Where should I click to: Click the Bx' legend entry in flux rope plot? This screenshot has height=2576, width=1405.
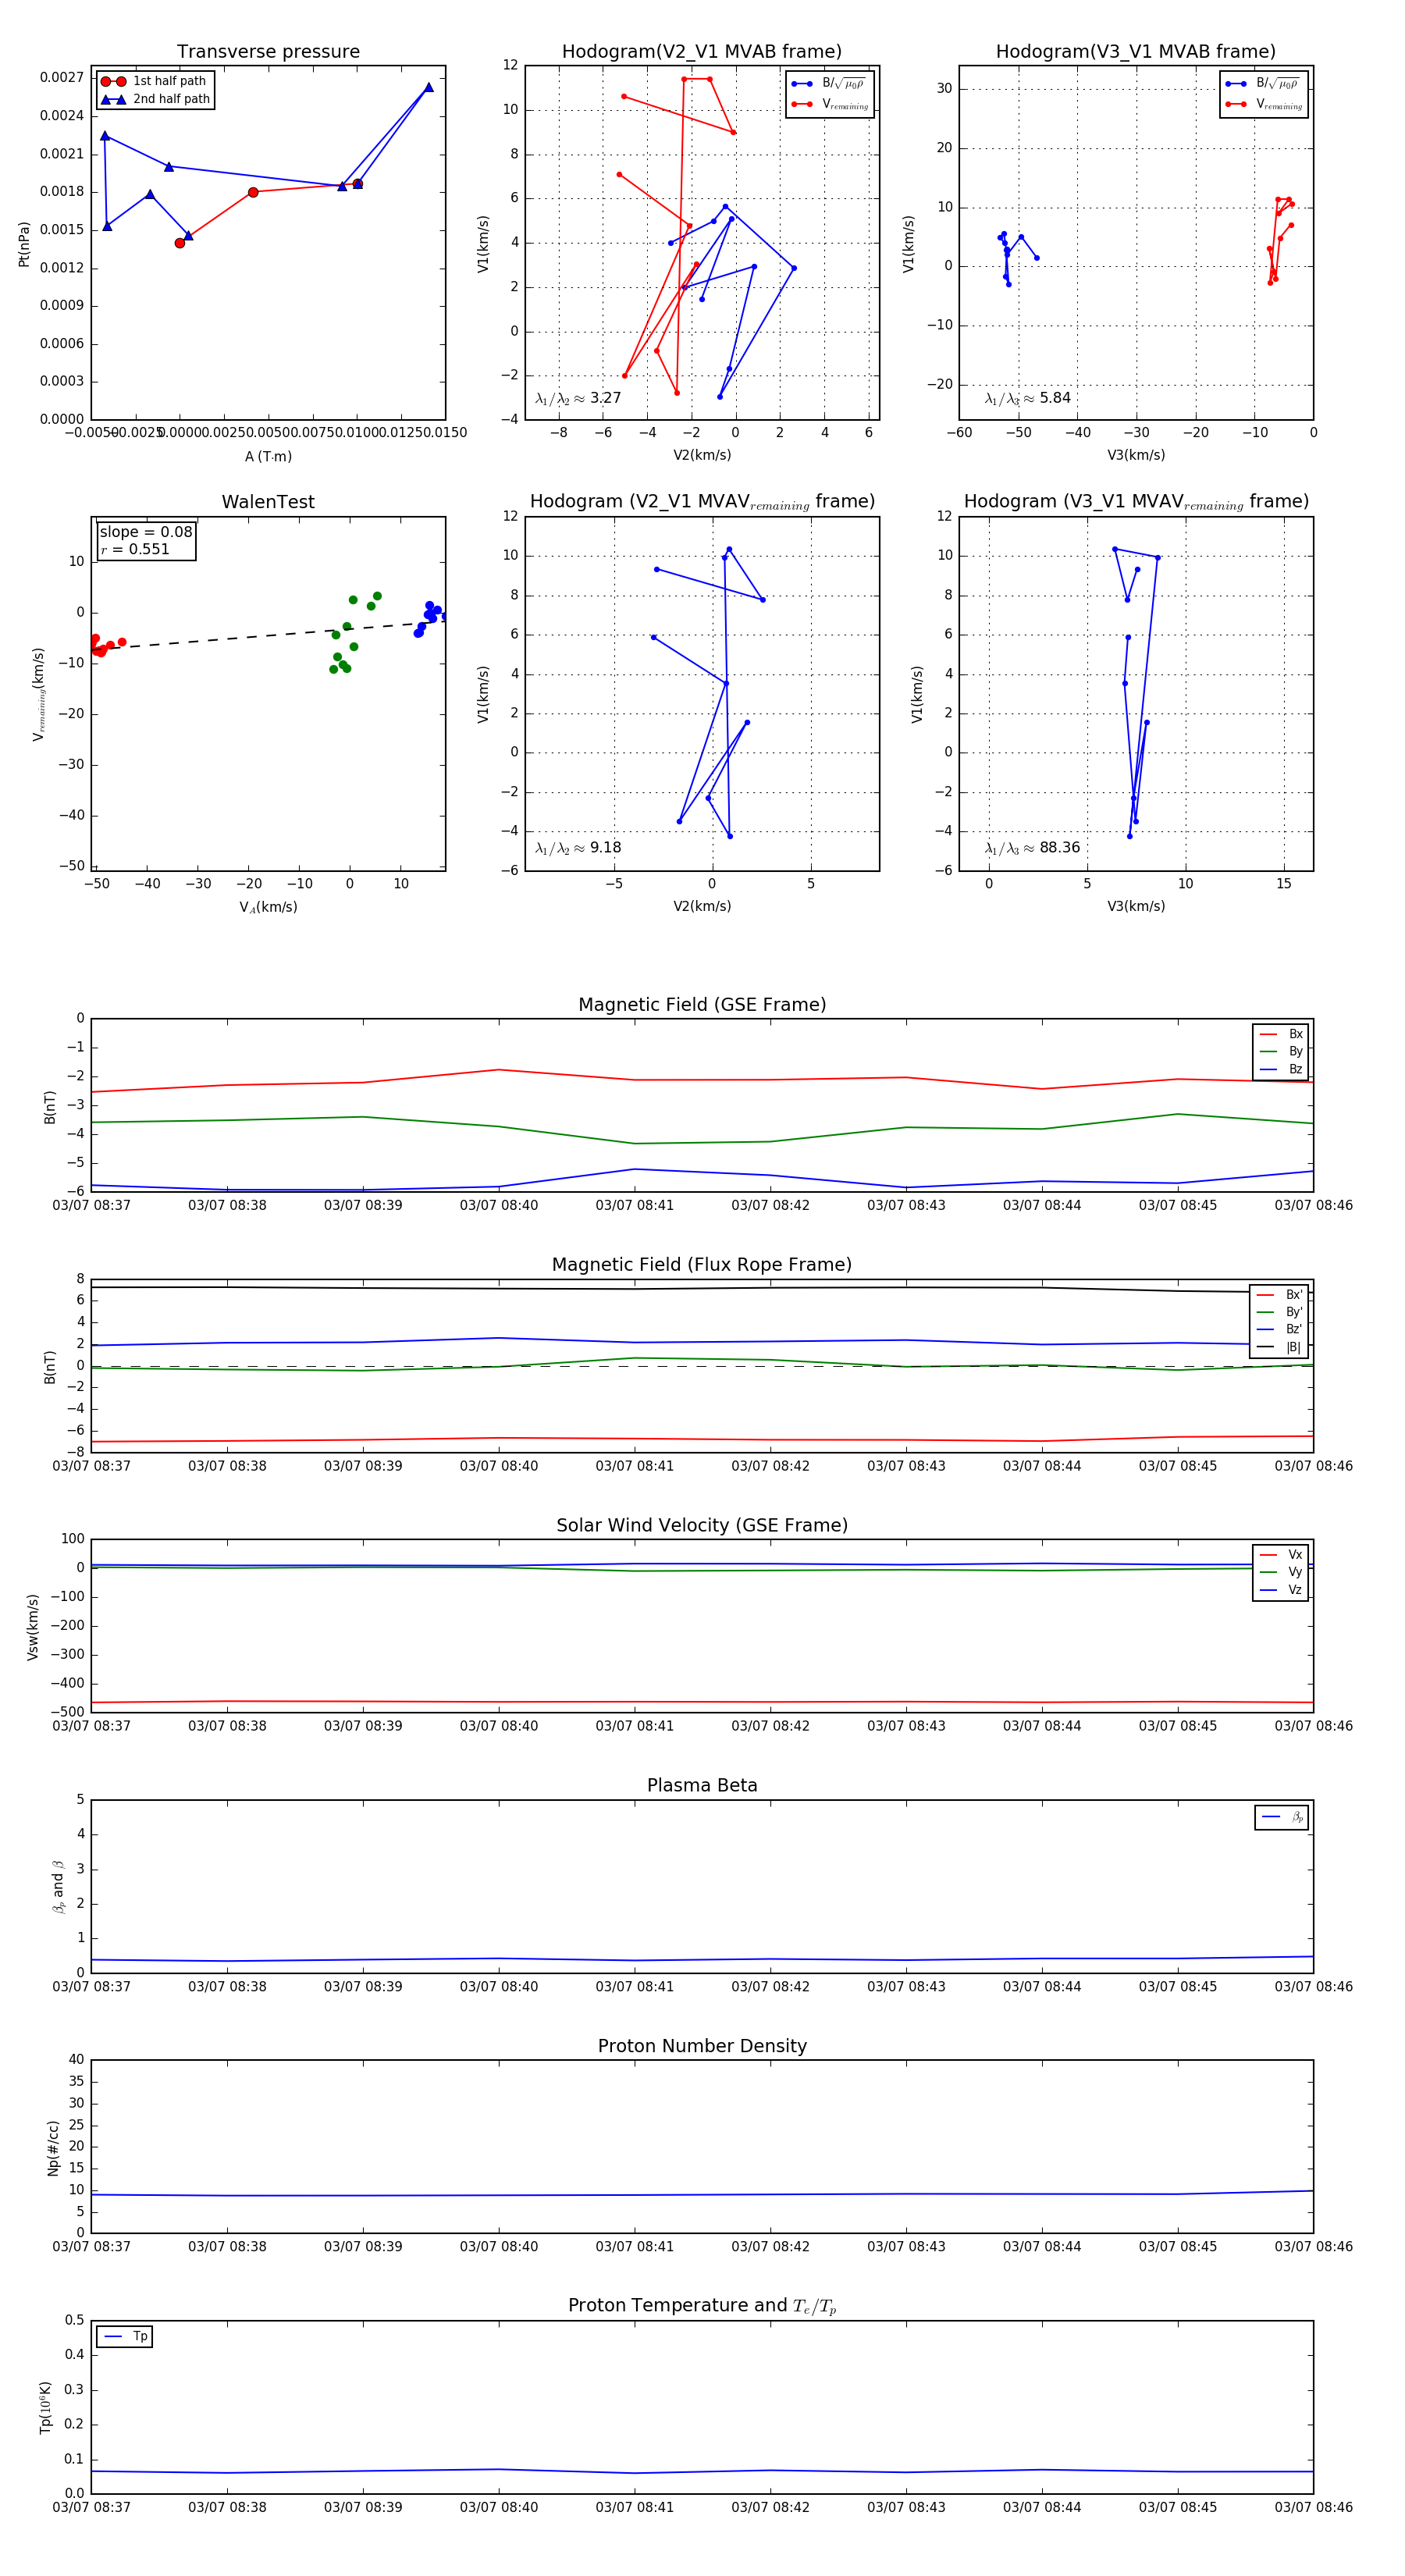coord(1279,1295)
